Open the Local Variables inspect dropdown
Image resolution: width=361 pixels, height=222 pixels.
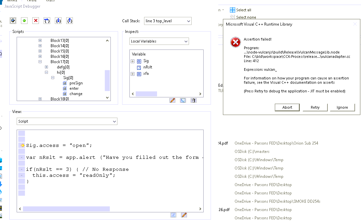159,41
